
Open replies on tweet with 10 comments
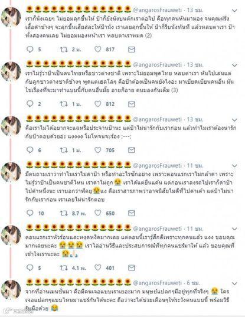click(30, 213)
